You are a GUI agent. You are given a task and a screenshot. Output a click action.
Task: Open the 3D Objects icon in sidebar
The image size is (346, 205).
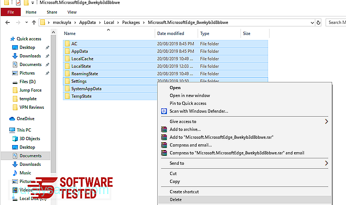[x=15, y=139]
